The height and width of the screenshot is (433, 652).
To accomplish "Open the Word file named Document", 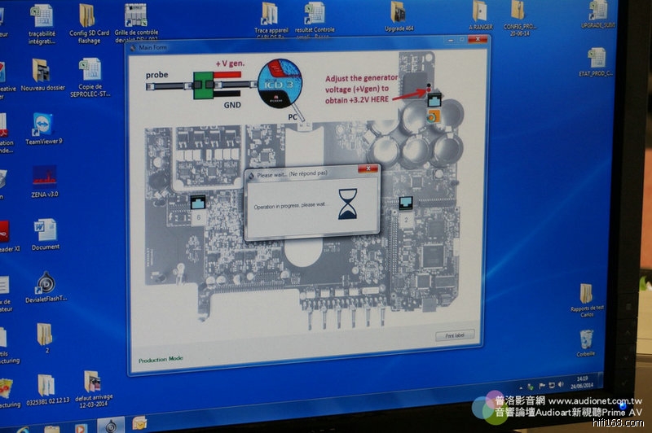I will [x=46, y=230].
